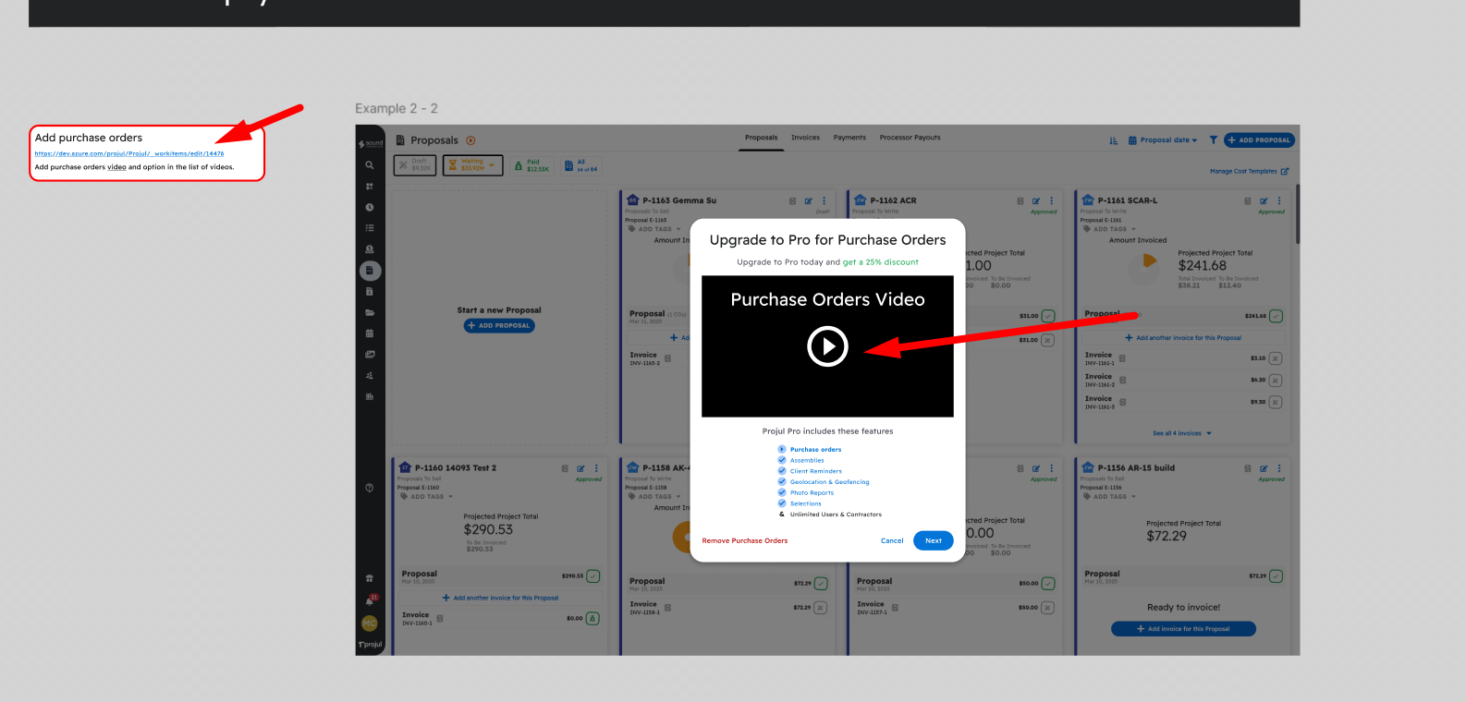Click ADD PROPOSAL under Start a new Proposal
This screenshot has width=1466, height=702.
coord(499,325)
